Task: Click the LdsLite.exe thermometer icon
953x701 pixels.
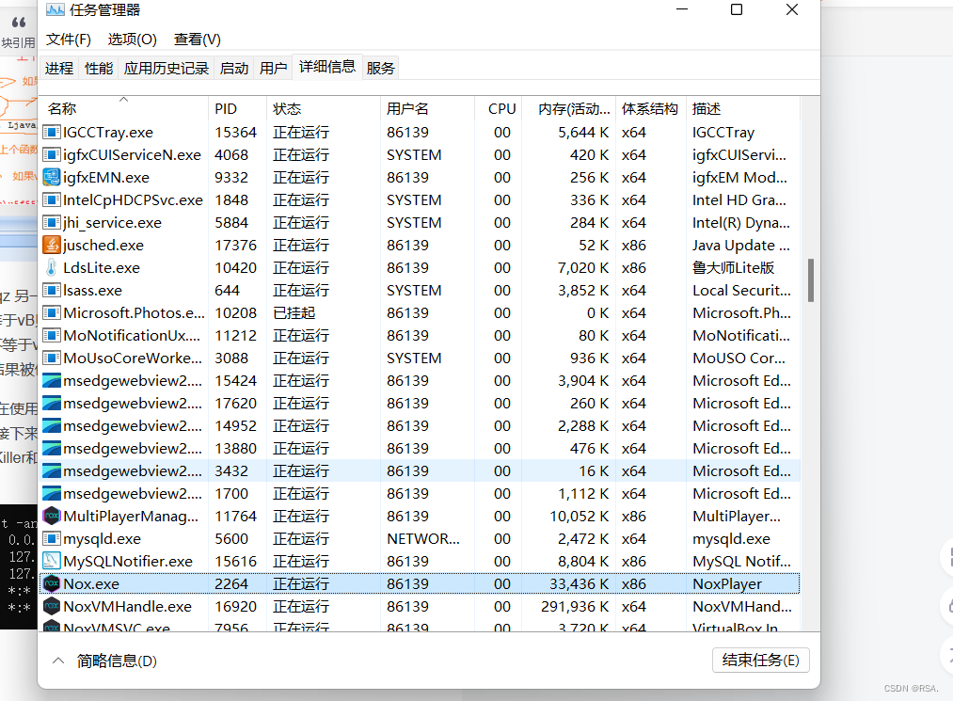Action: point(52,267)
